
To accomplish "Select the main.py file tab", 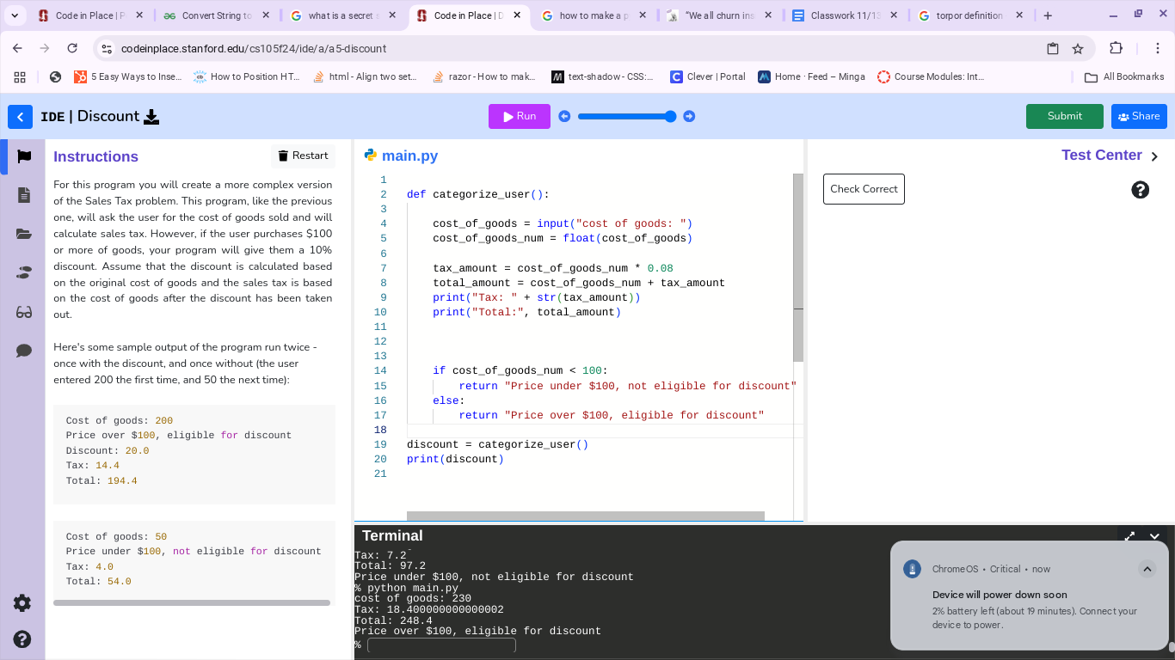I will pyautogui.click(x=402, y=156).
